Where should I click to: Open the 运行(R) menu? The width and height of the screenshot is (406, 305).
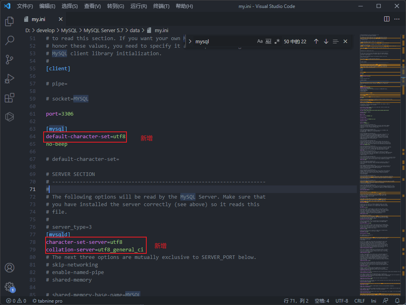(138, 6)
